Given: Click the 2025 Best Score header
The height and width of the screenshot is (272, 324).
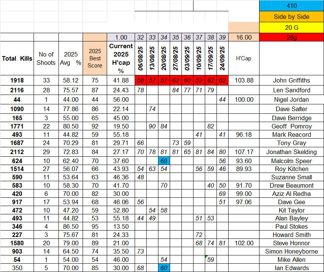Looking at the screenshot, I should point(95,58).
